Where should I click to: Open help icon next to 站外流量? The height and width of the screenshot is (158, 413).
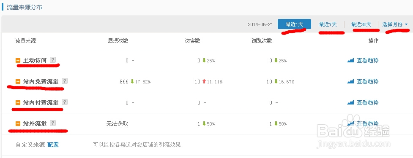tap(53, 123)
